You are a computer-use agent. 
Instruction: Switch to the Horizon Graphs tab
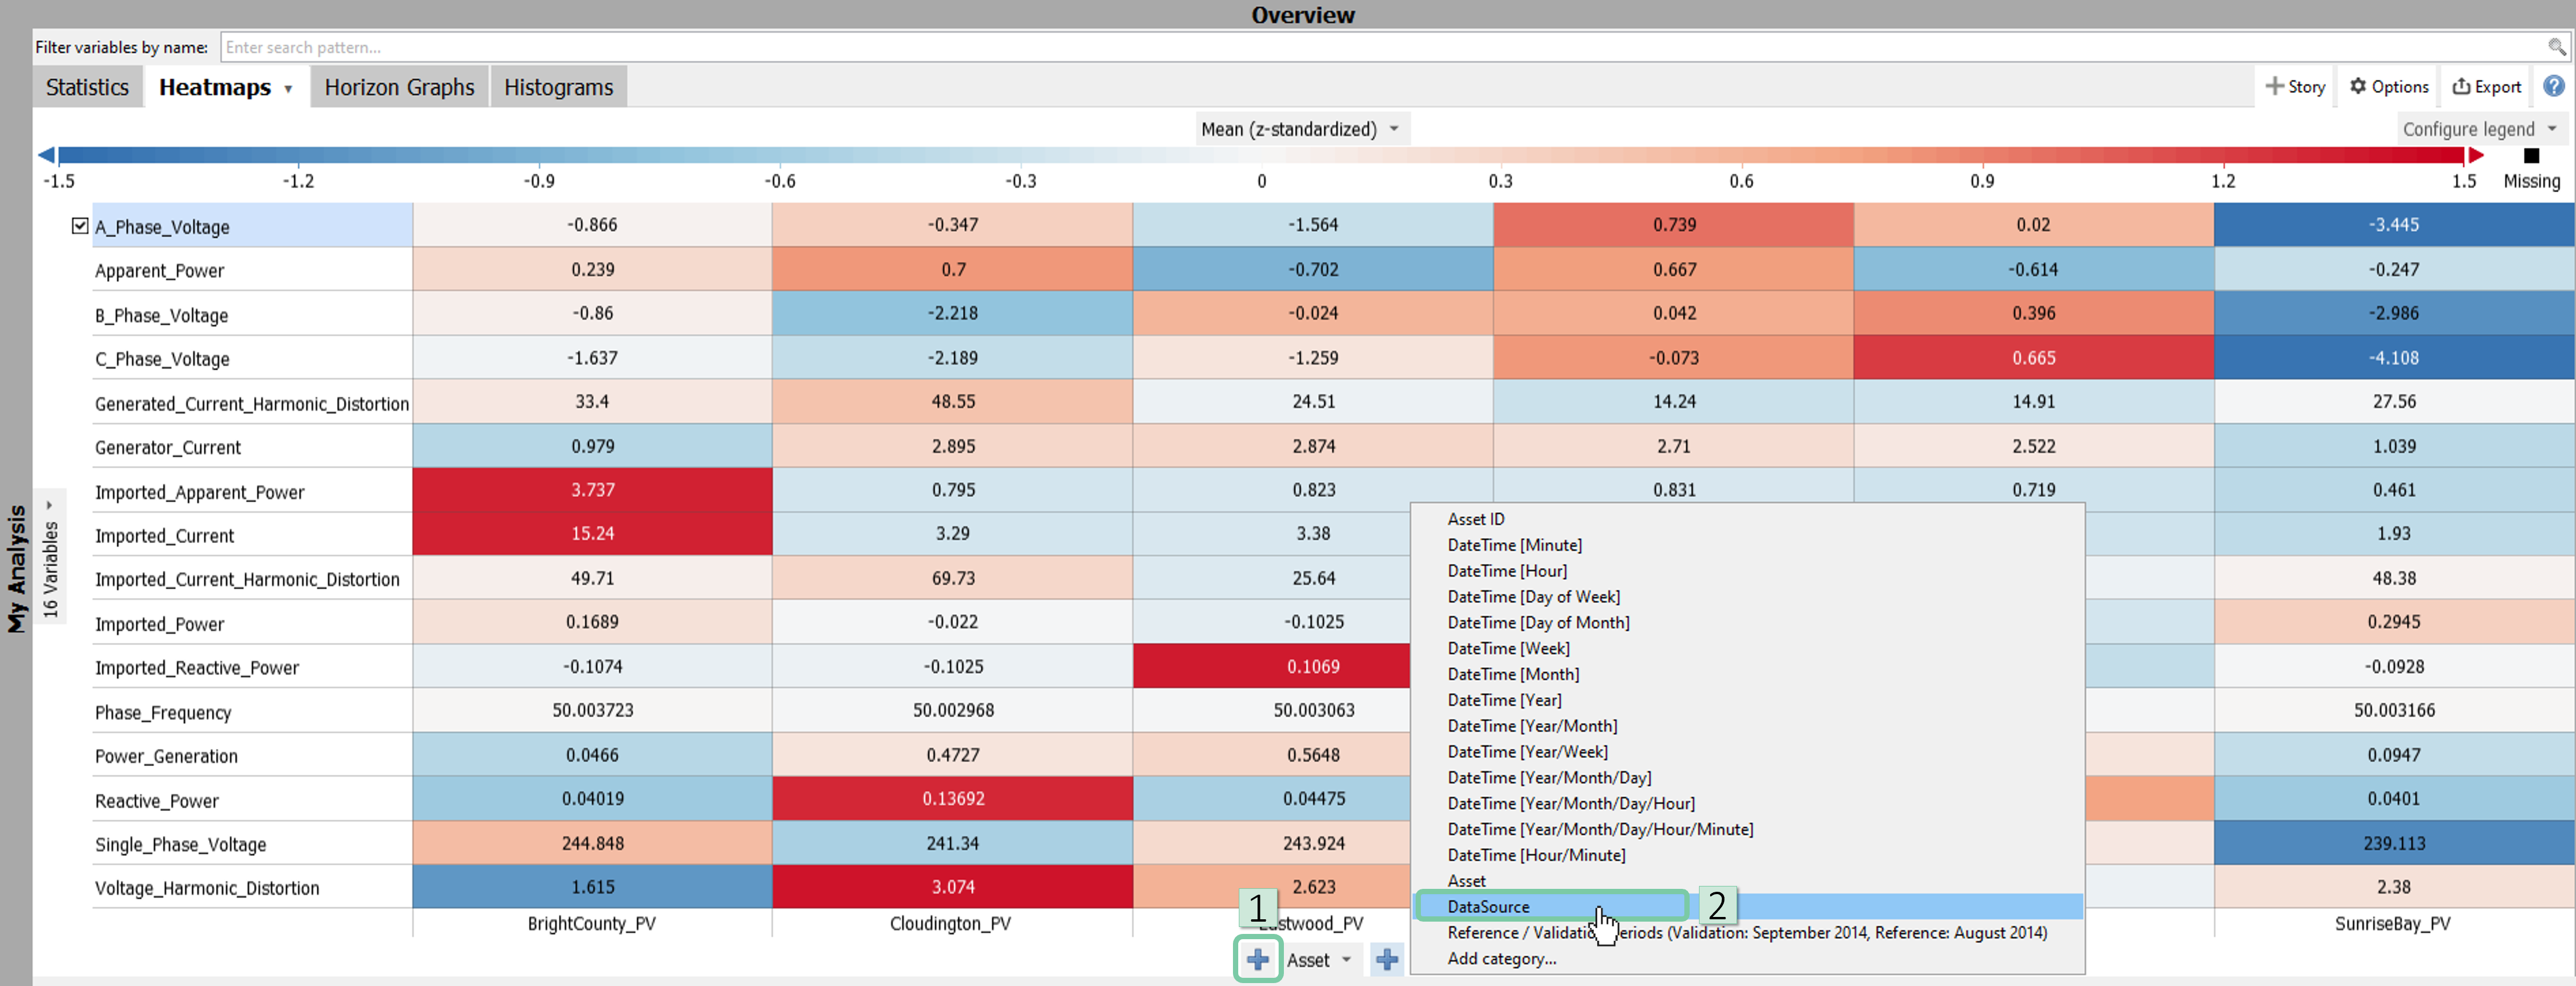[399, 87]
